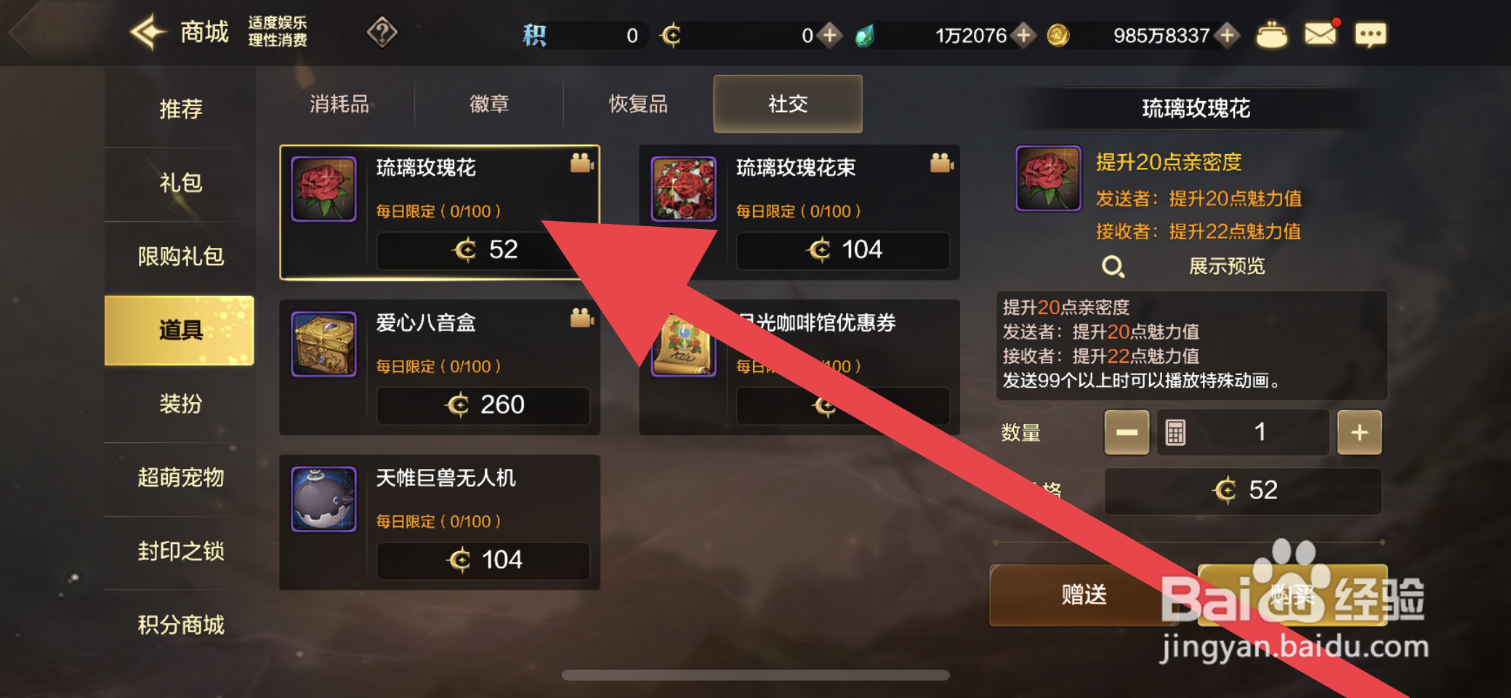
Task: Add green gems with plus icon
Action: pos(1023,35)
